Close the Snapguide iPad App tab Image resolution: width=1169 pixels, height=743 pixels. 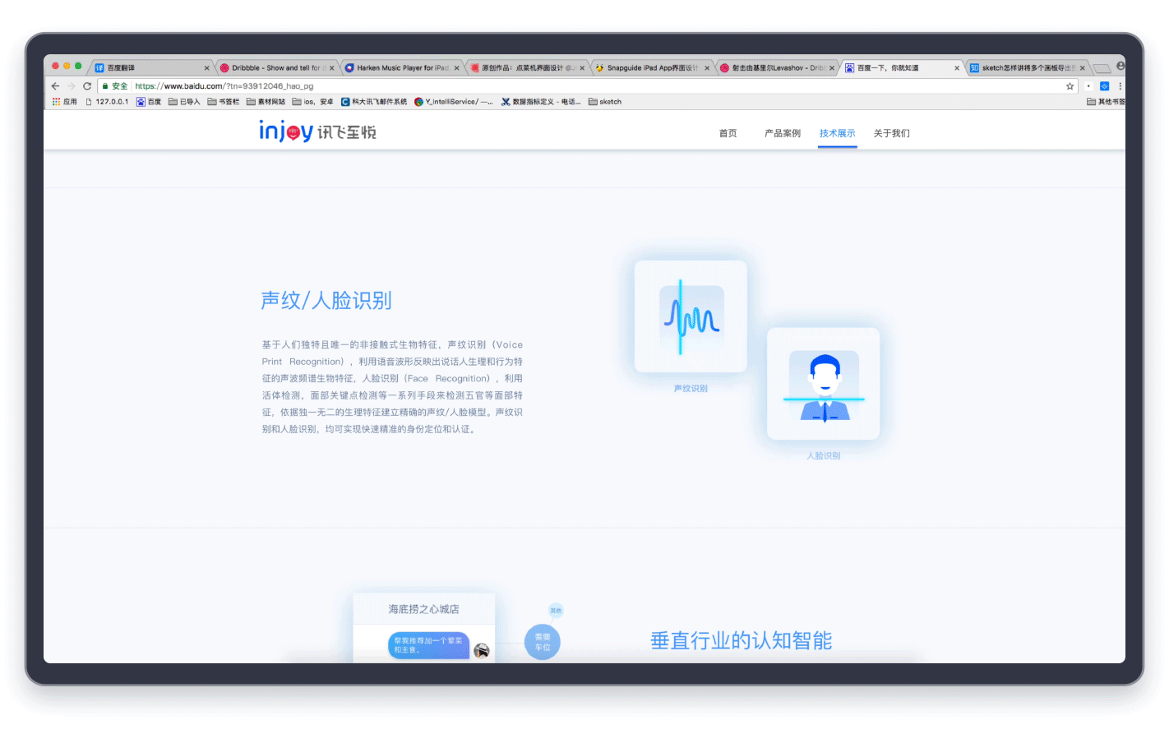point(707,68)
